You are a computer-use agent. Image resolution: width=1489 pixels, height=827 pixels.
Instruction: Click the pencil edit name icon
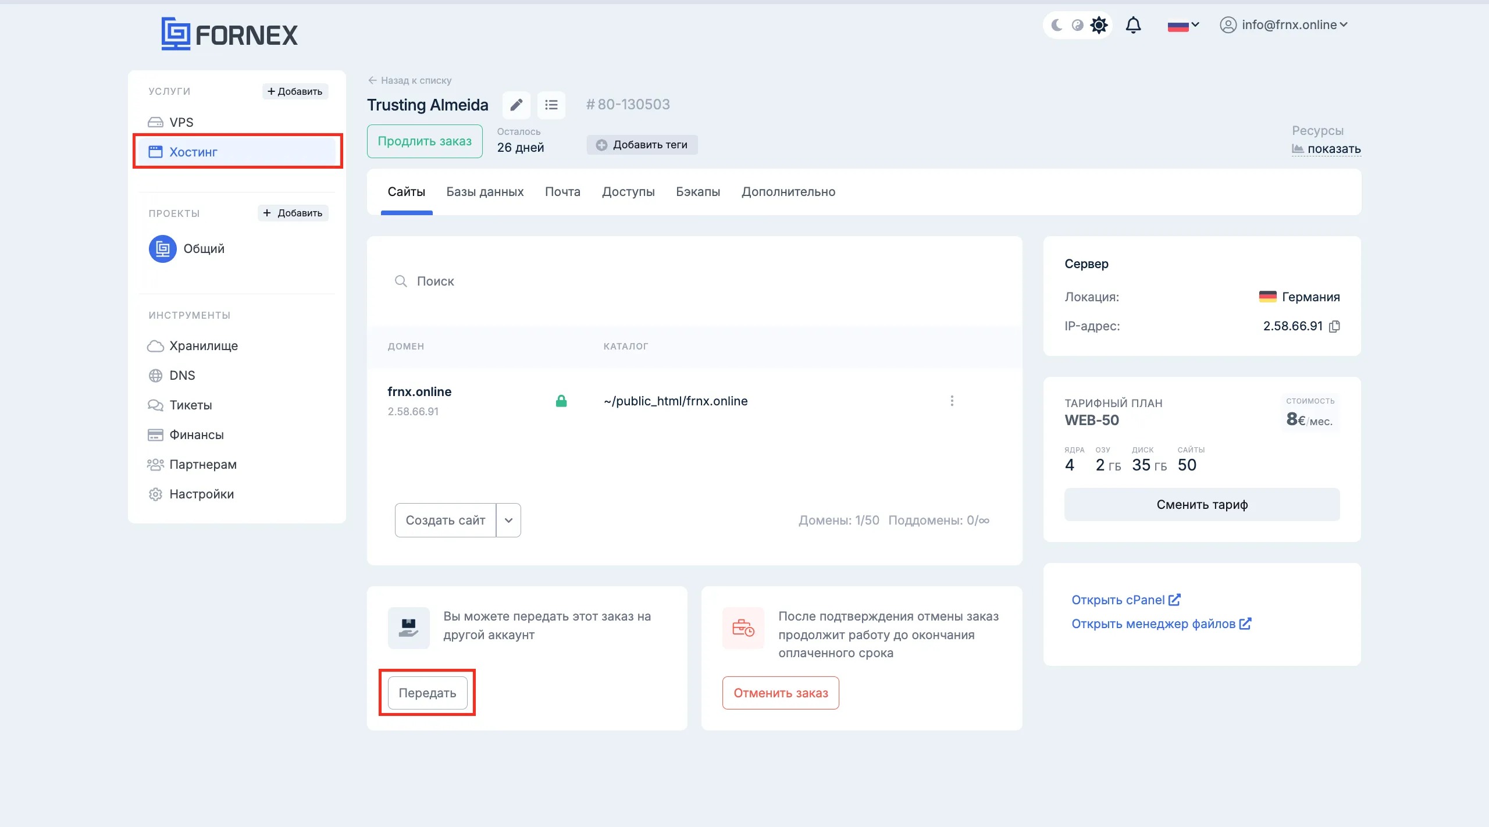[x=516, y=105]
